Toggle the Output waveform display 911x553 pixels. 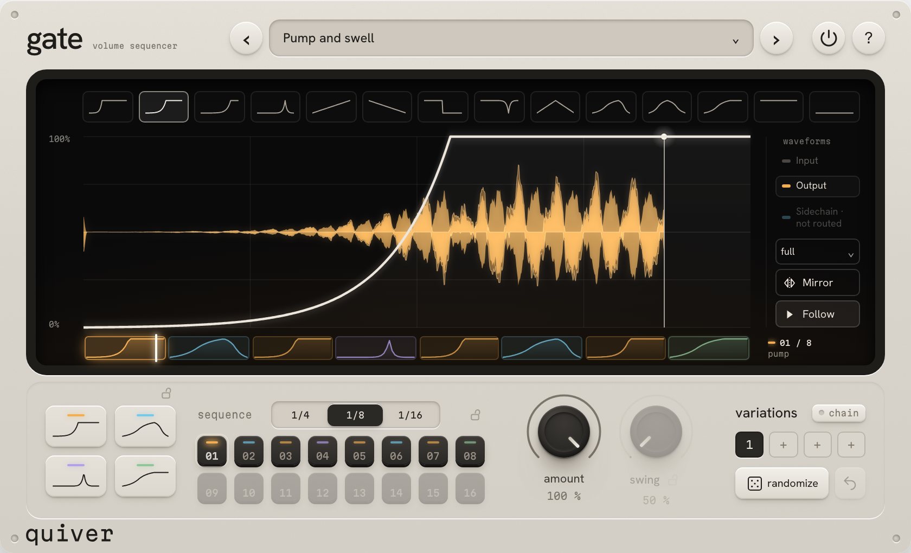(x=817, y=186)
